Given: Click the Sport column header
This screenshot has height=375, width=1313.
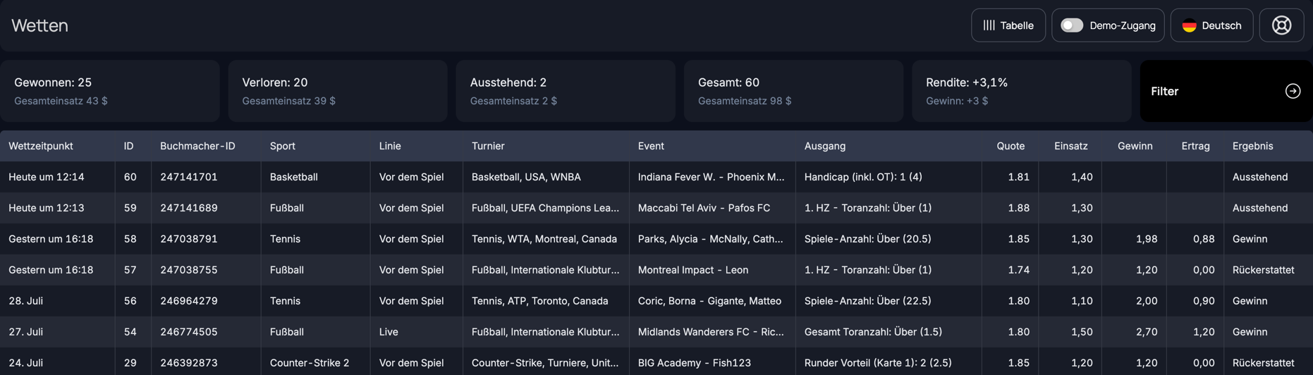Looking at the screenshot, I should coord(282,146).
